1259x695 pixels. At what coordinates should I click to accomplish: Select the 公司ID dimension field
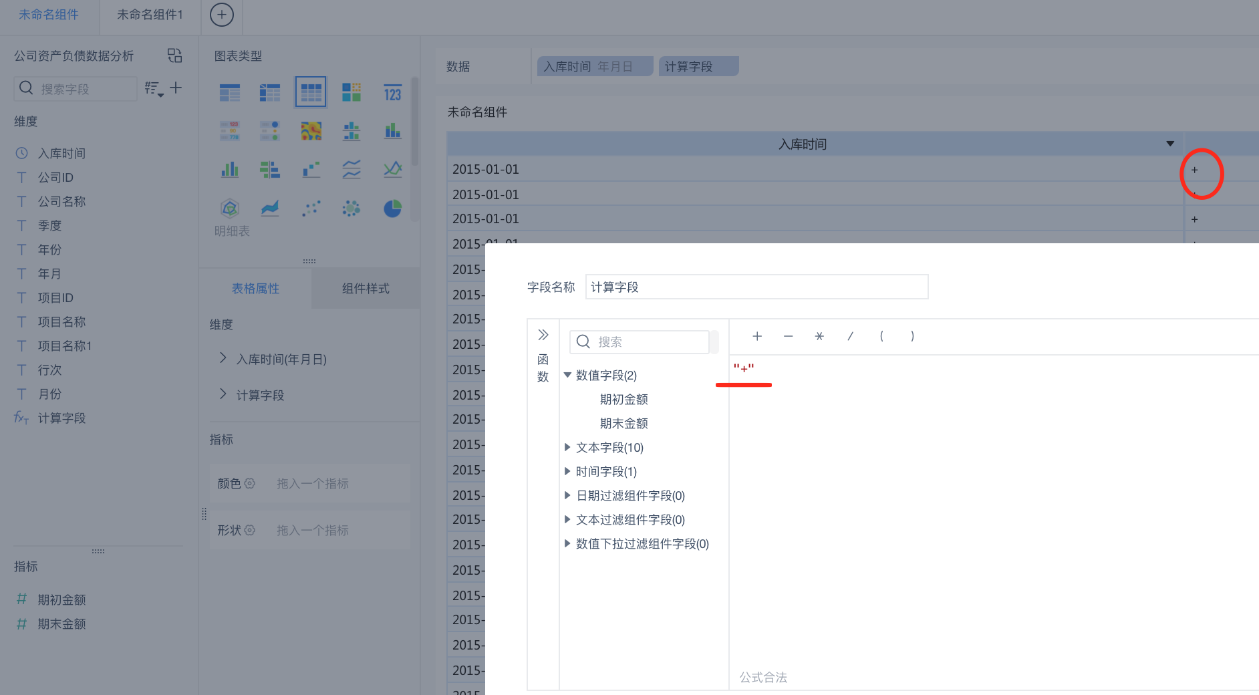[x=55, y=177]
